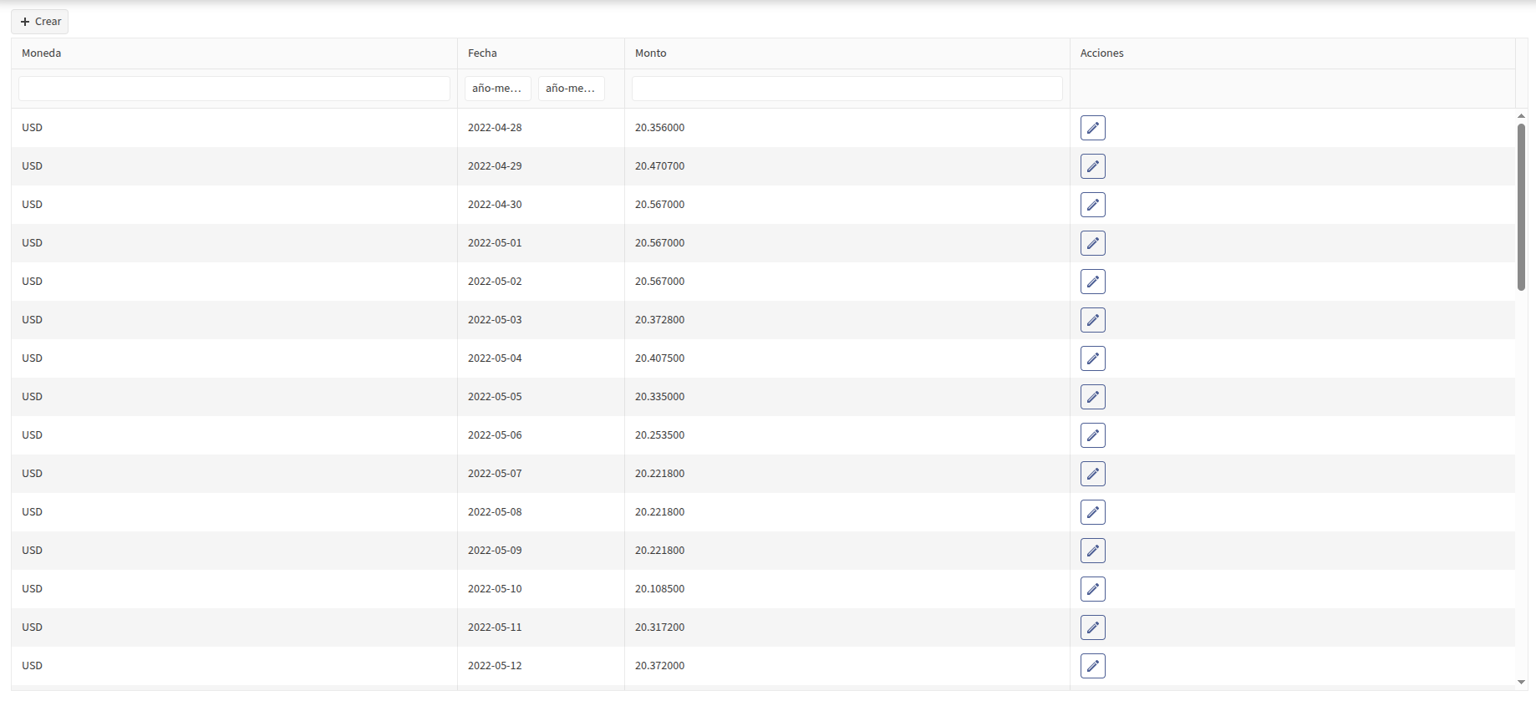This screenshot has height=701, width=1536.
Task: Select the amount 20.108500
Action: tap(659, 589)
